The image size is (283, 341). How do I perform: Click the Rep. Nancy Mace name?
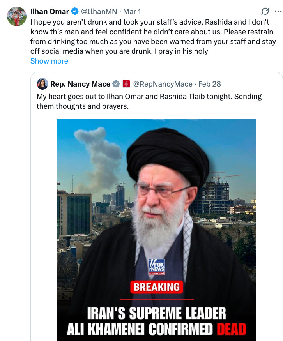click(x=80, y=84)
